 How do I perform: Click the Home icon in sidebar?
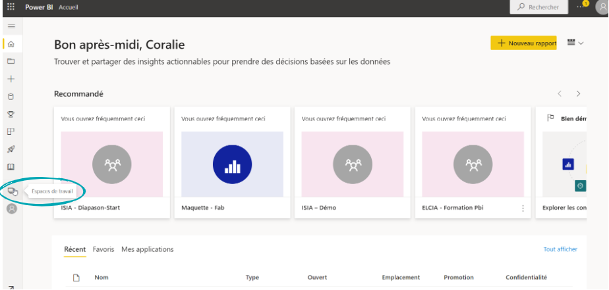pyautogui.click(x=11, y=43)
